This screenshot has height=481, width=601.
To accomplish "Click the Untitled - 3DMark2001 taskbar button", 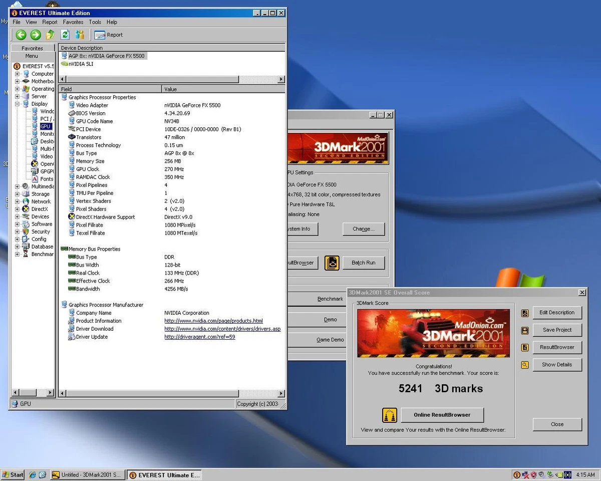I will (87, 475).
